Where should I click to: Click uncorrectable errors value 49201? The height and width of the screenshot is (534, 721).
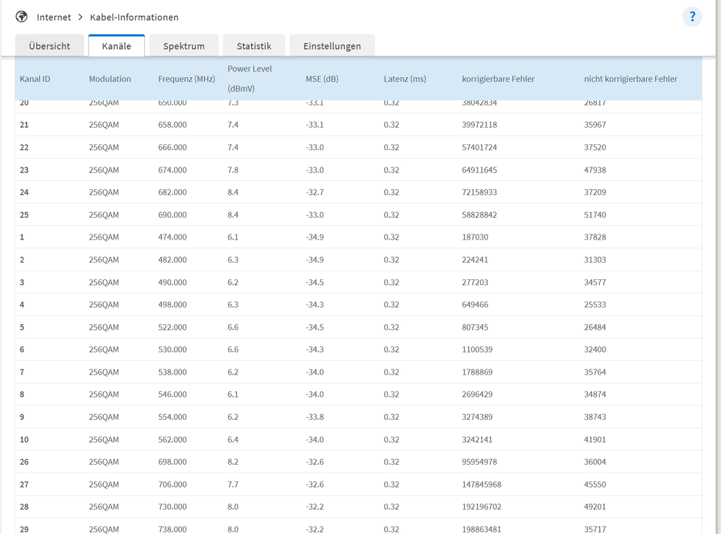click(x=595, y=507)
